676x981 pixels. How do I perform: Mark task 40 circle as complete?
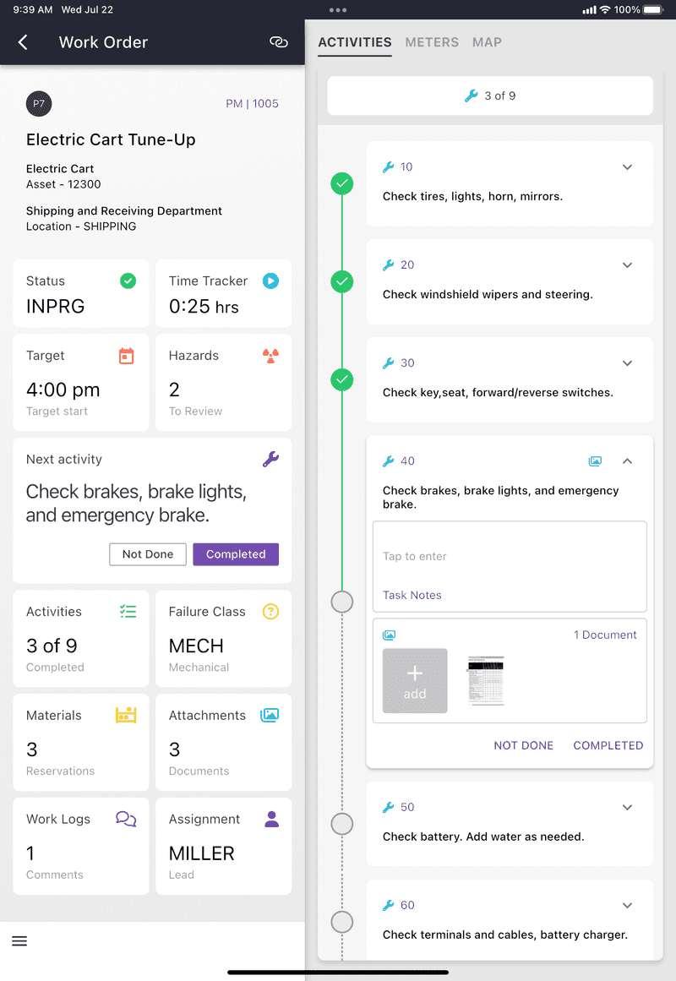pyautogui.click(x=341, y=602)
